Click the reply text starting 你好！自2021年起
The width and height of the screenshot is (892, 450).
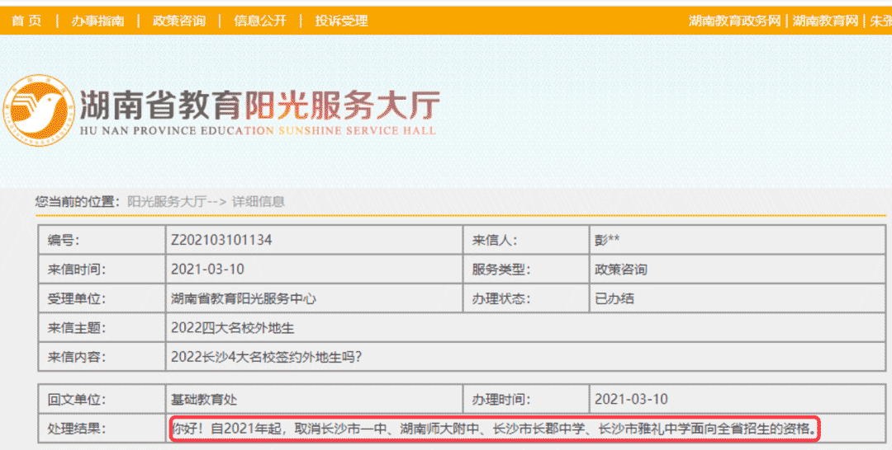coord(495,429)
